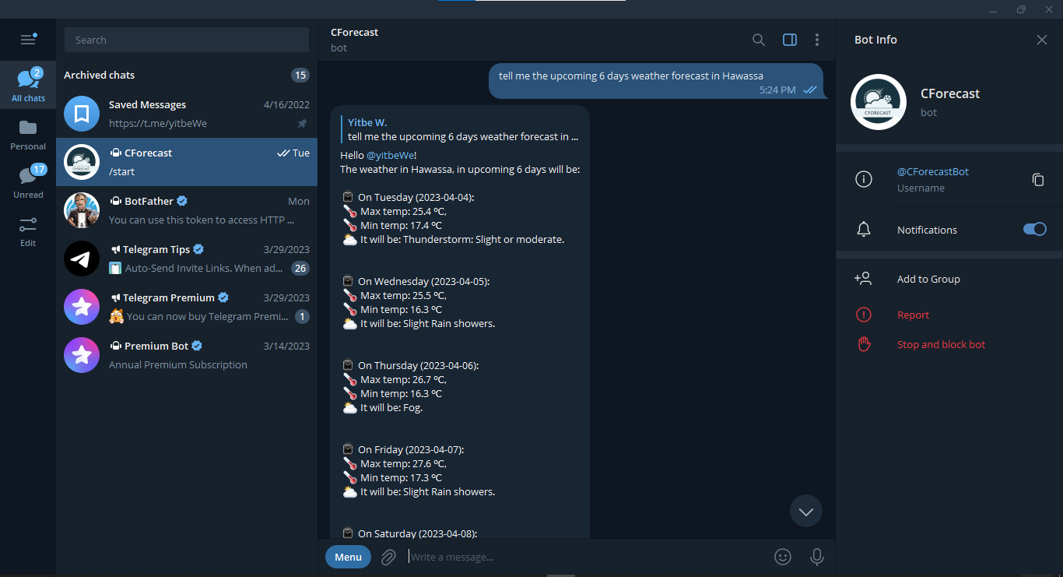This screenshot has height=577, width=1063.
Task: Open the three-dot chat options menu
Action: [817, 39]
